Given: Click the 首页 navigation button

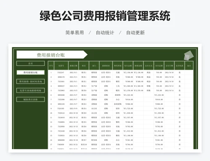Looking at the screenshot, I should [31, 63].
